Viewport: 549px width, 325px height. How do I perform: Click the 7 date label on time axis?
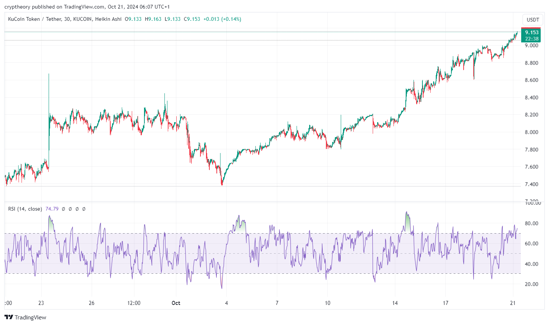coord(277,303)
